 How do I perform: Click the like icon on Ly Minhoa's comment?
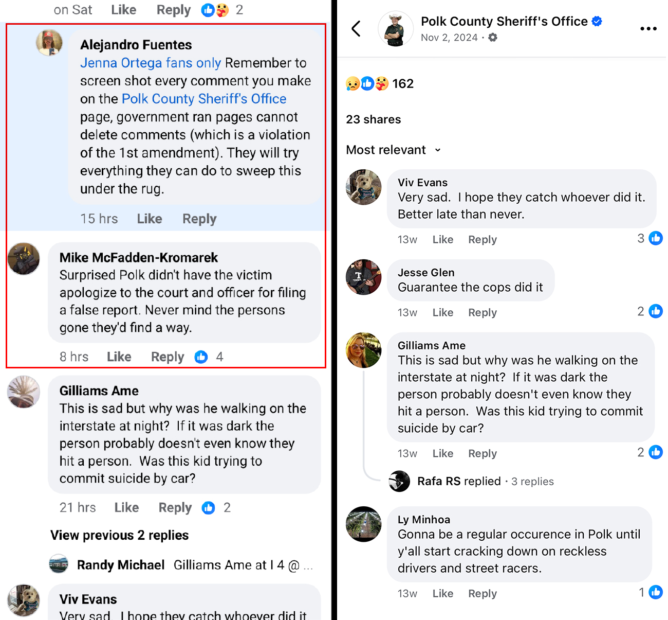(x=656, y=592)
